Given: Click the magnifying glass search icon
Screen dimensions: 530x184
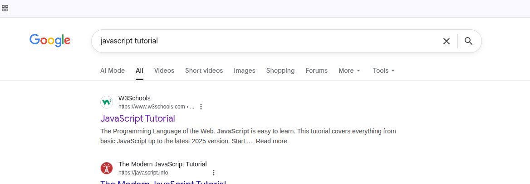Looking at the screenshot, I should 469,41.
